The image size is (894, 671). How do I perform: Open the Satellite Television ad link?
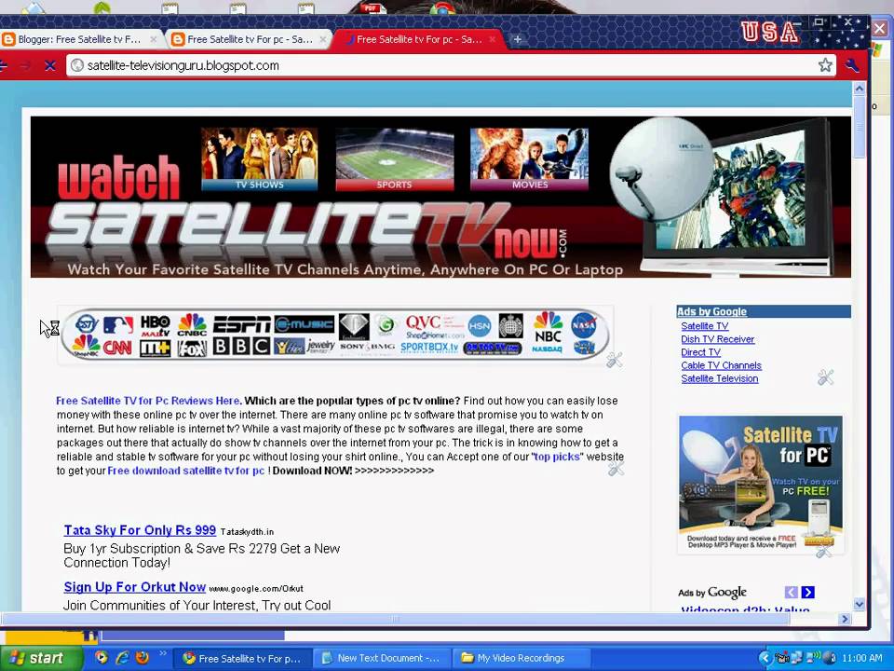click(720, 378)
